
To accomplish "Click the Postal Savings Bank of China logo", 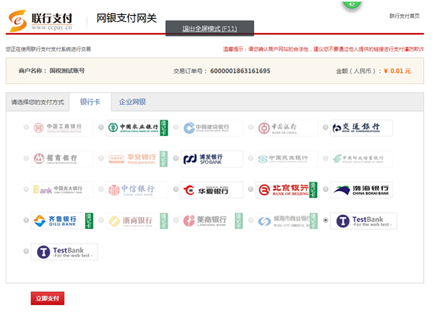I will (x=362, y=159).
